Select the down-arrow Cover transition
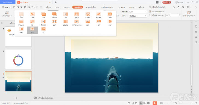 click(x=99, y=23)
